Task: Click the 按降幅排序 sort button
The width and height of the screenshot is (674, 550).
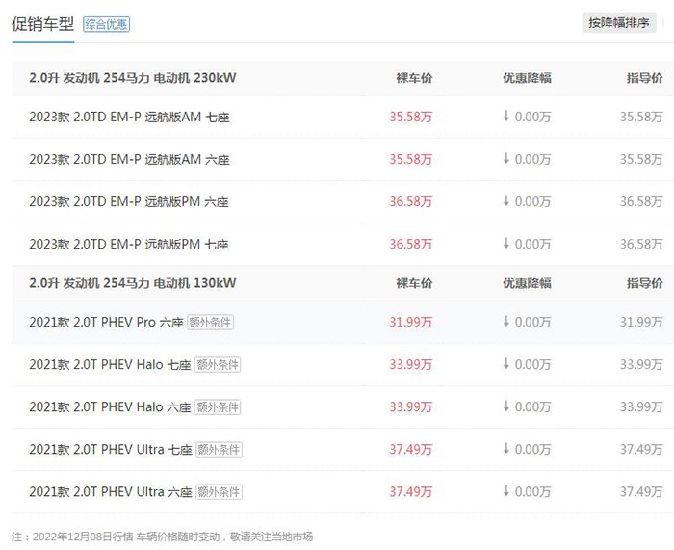Action: point(619,23)
